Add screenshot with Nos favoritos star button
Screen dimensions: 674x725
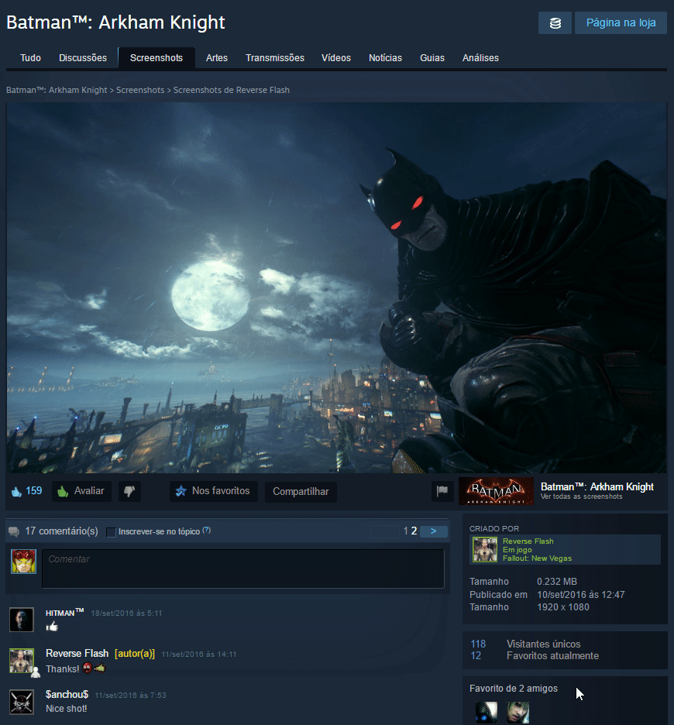214,491
